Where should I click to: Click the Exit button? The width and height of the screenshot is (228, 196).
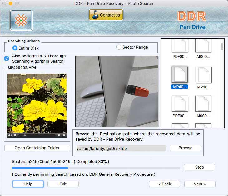[63, 184]
